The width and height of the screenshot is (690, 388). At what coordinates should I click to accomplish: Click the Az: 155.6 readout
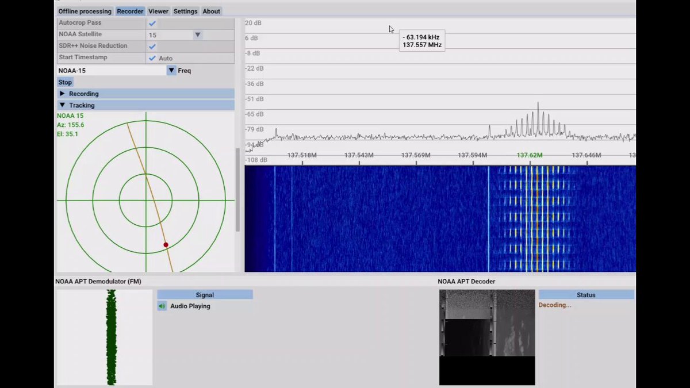(x=71, y=125)
